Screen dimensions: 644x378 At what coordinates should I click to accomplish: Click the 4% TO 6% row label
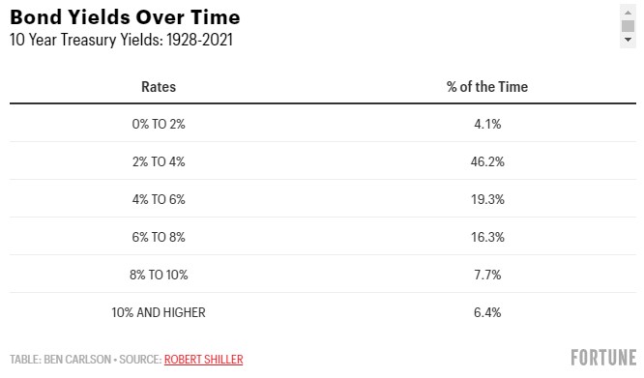[x=159, y=199]
